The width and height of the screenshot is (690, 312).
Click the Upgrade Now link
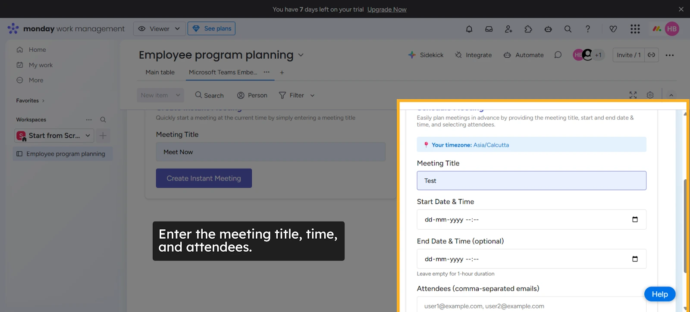[x=387, y=9]
